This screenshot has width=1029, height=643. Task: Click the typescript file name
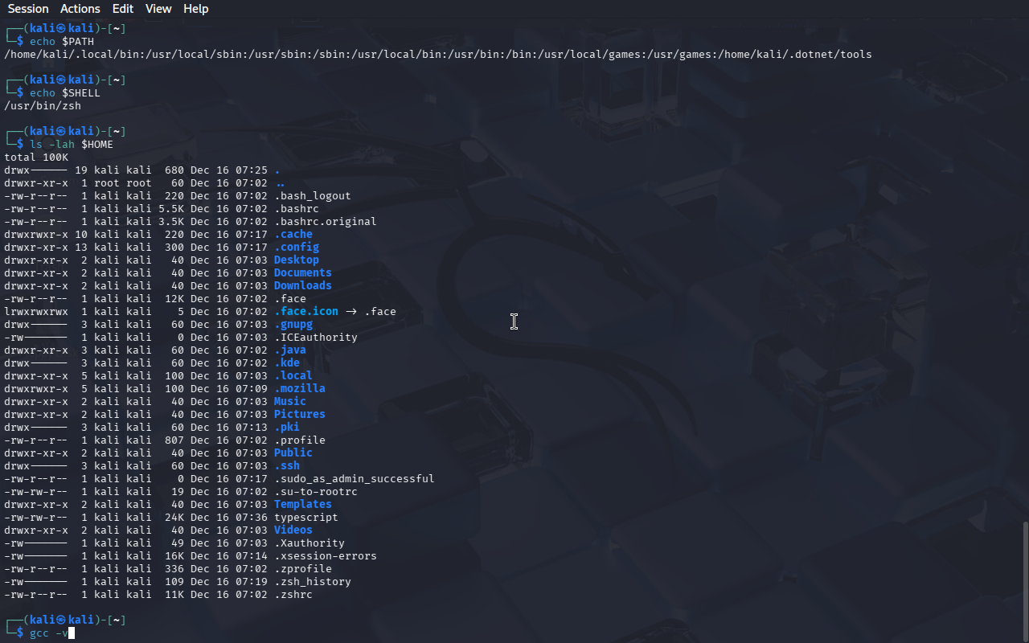pyautogui.click(x=305, y=518)
